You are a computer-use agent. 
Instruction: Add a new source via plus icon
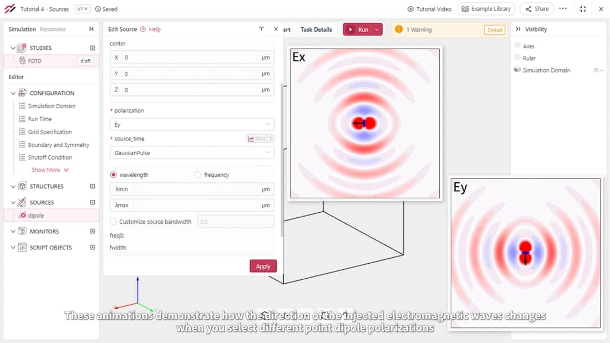click(93, 202)
